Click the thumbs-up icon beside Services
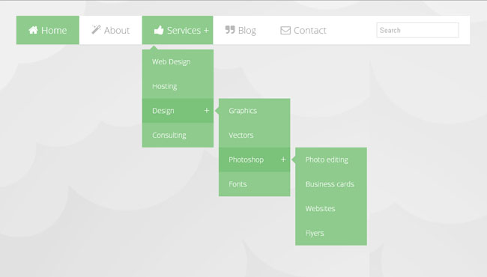The height and width of the screenshot is (277, 487). (159, 30)
